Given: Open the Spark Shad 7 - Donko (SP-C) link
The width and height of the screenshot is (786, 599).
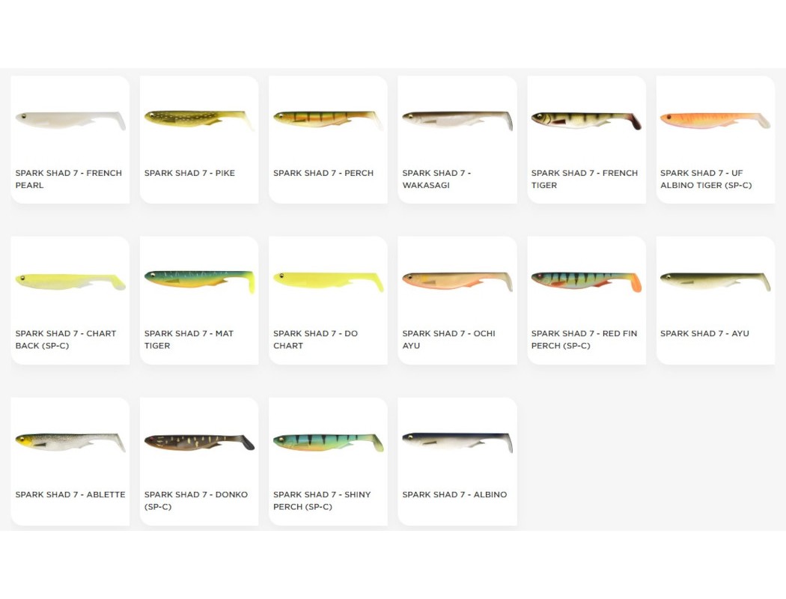Looking at the screenshot, I should tap(196, 500).
